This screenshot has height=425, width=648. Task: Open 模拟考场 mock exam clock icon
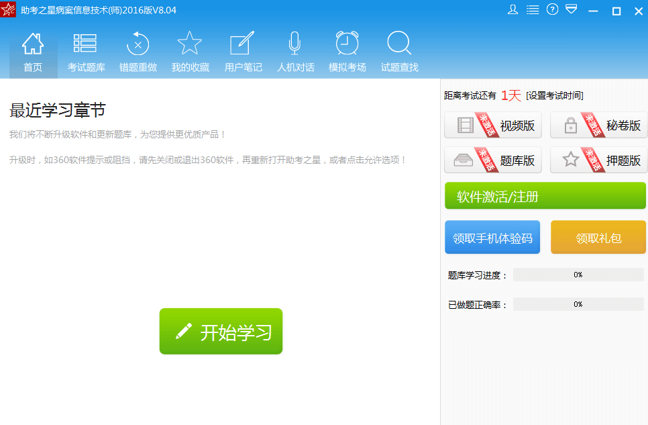347,52
